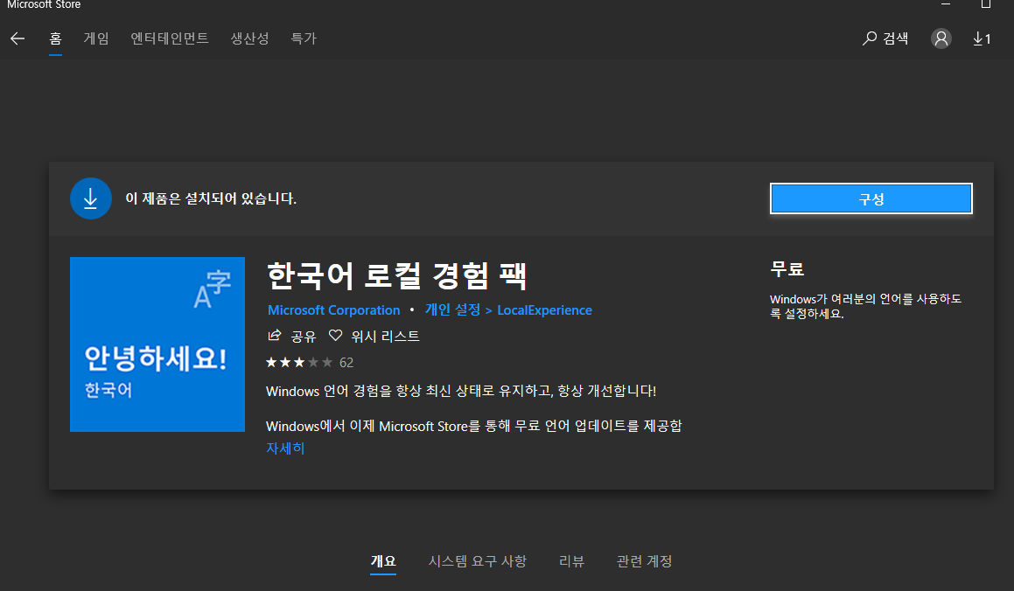This screenshot has width=1014, height=591.
Task: Open the downloads and updates icon
Action: pos(982,38)
